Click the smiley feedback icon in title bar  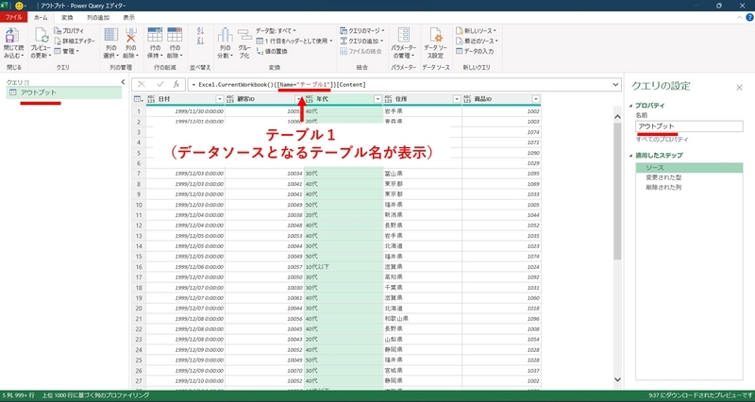pyautogui.click(x=19, y=6)
